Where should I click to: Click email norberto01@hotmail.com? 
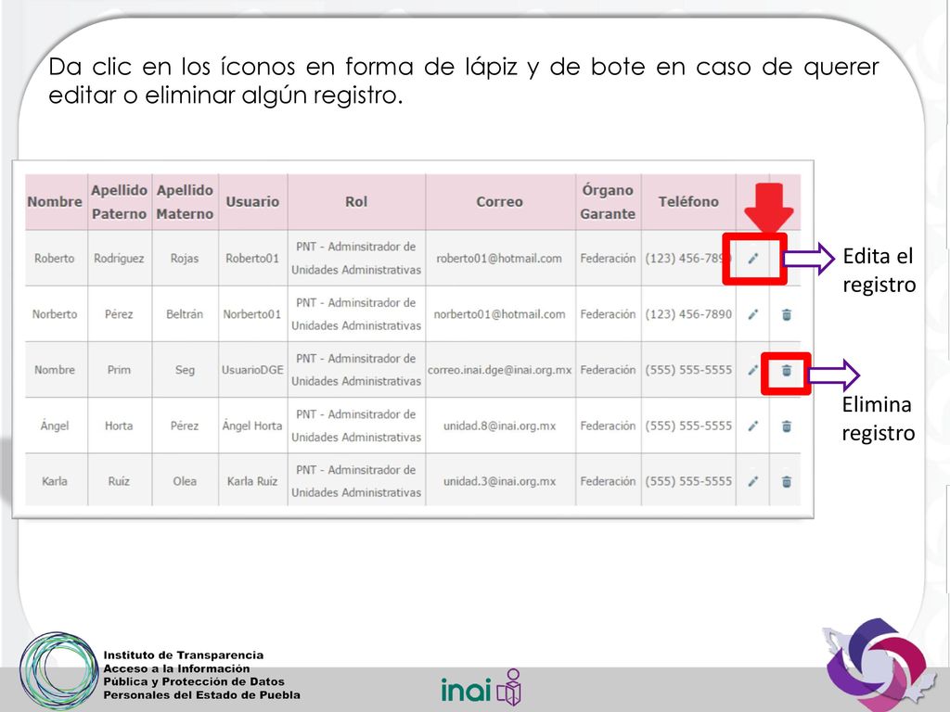click(x=499, y=314)
